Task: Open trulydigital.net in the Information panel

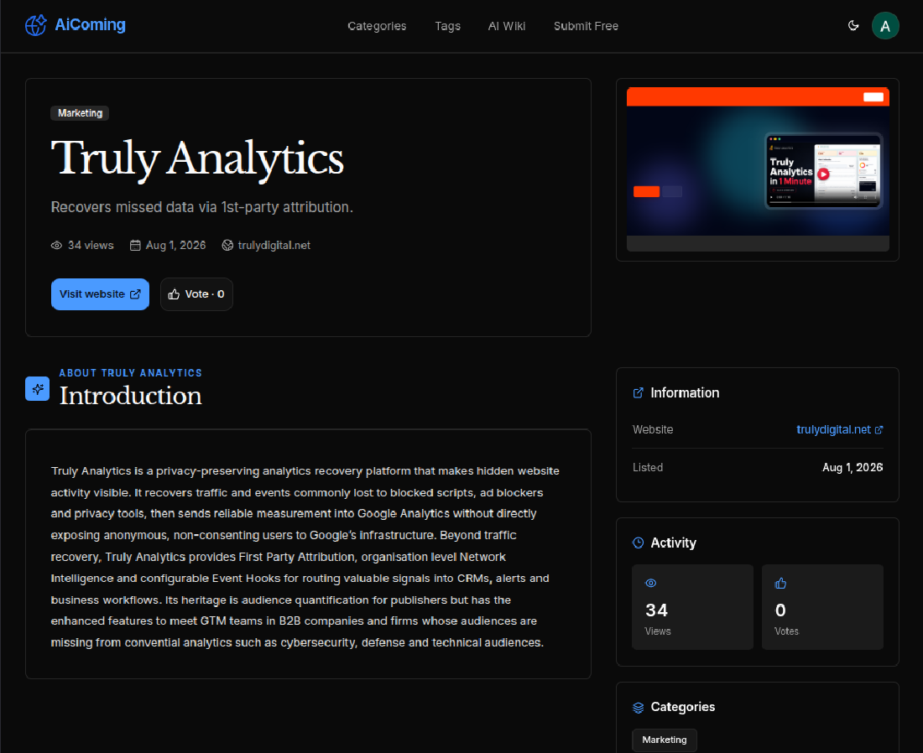Action: [x=833, y=429]
